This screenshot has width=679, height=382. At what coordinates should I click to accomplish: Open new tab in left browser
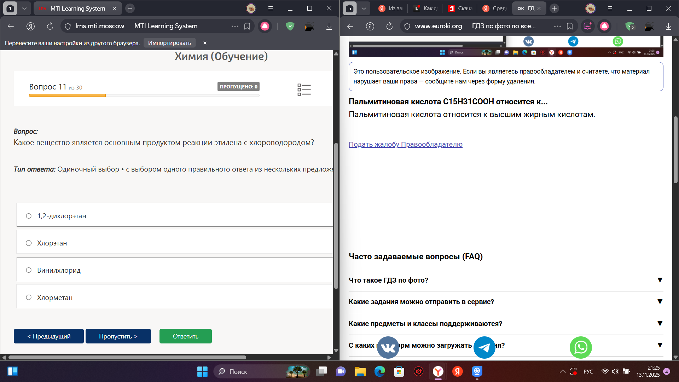tap(130, 8)
